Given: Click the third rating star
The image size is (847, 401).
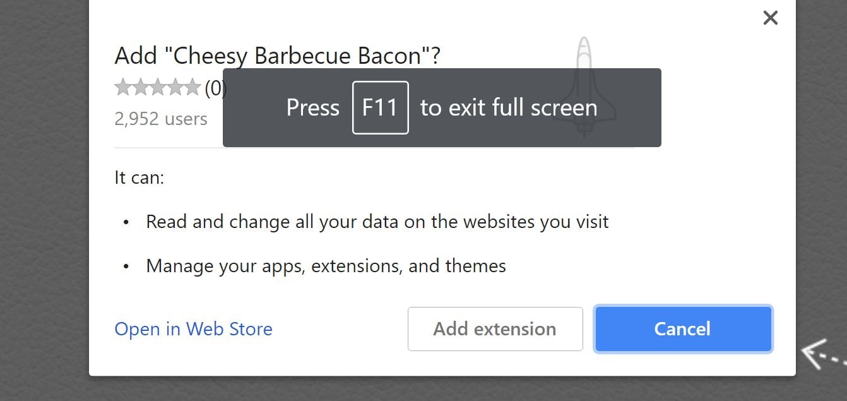Looking at the screenshot, I should click(x=158, y=88).
